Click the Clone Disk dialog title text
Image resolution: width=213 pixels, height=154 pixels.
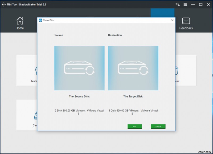pyautogui.click(x=48, y=20)
